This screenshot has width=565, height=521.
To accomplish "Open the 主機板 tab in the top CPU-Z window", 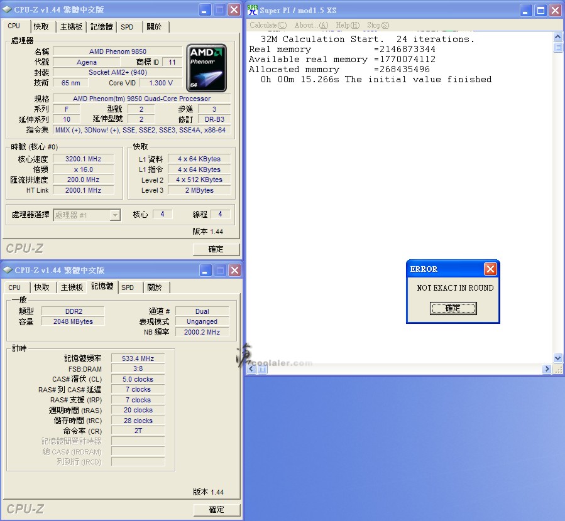I will (x=72, y=27).
